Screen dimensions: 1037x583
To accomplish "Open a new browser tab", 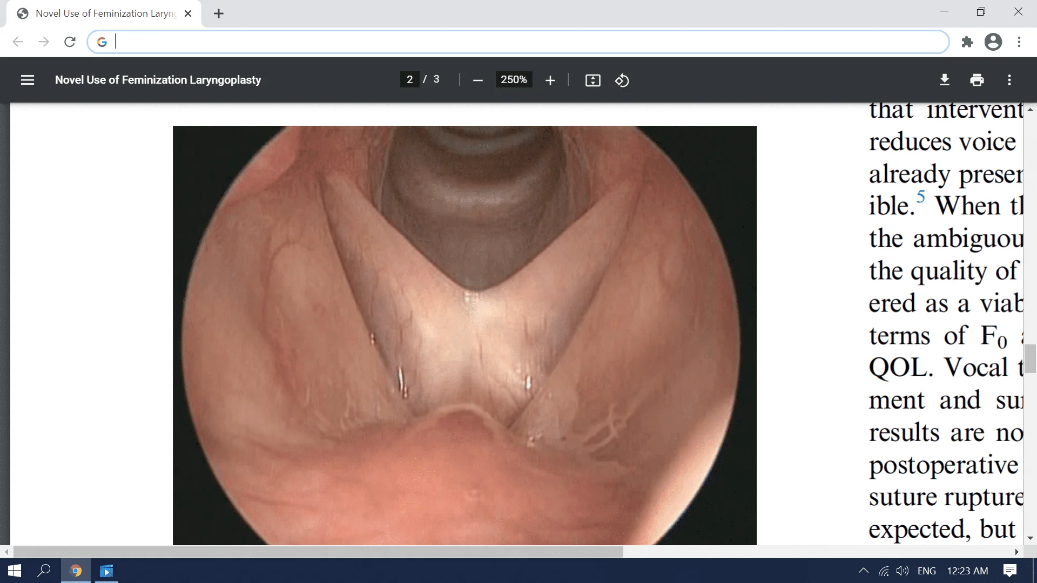I will click(218, 14).
